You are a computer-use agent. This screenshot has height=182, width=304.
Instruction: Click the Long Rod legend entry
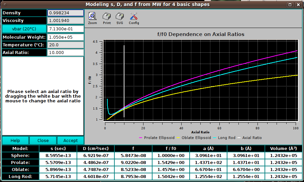224,138
